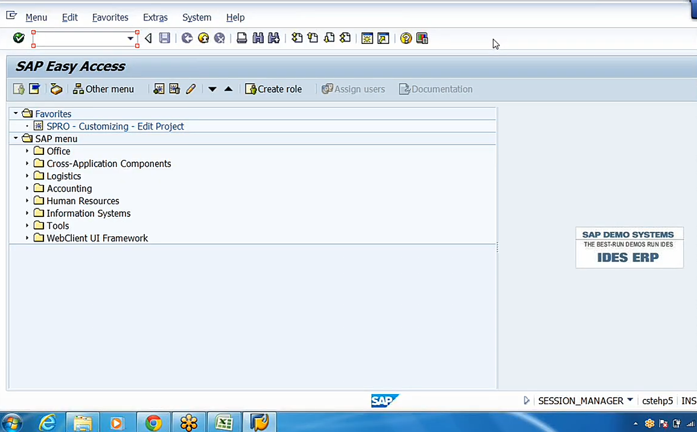Click the SAP Menu icon
Screen dimensions: 697x432
pyautogui.click(x=34, y=89)
